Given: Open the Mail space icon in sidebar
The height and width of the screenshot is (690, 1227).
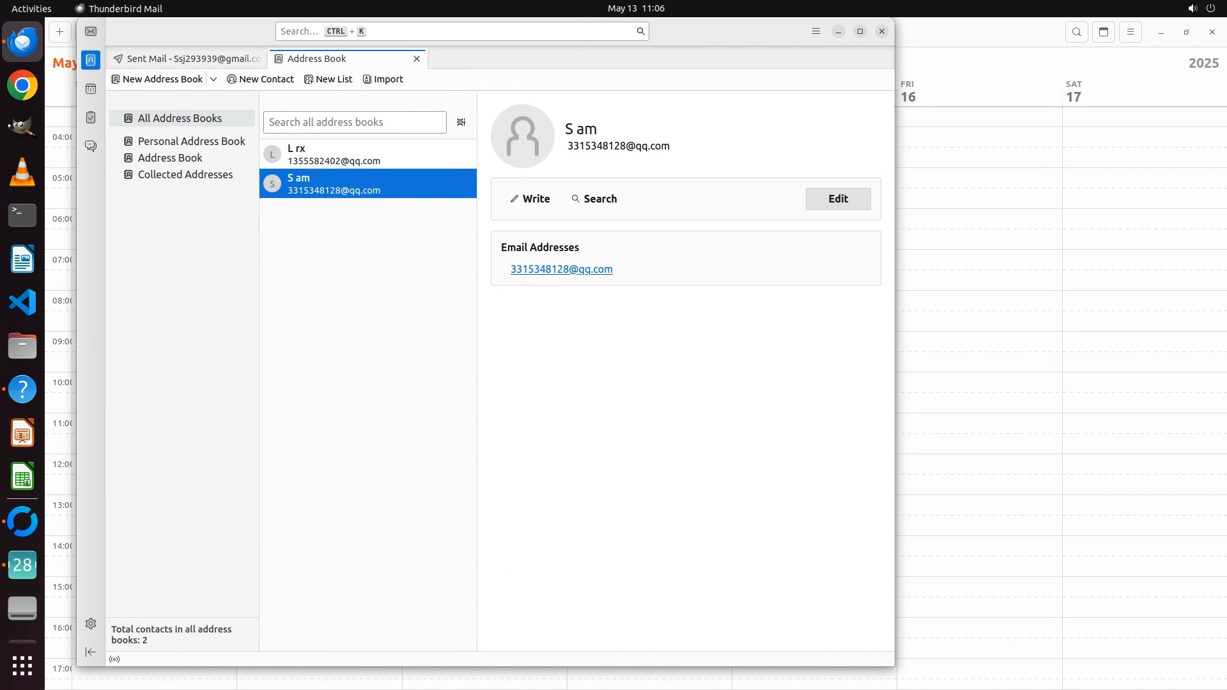Looking at the screenshot, I should 91,31.
